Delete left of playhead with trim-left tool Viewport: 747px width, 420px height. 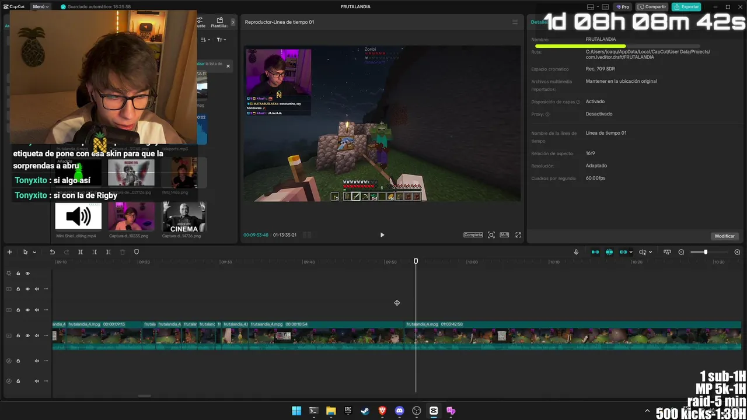click(95, 252)
